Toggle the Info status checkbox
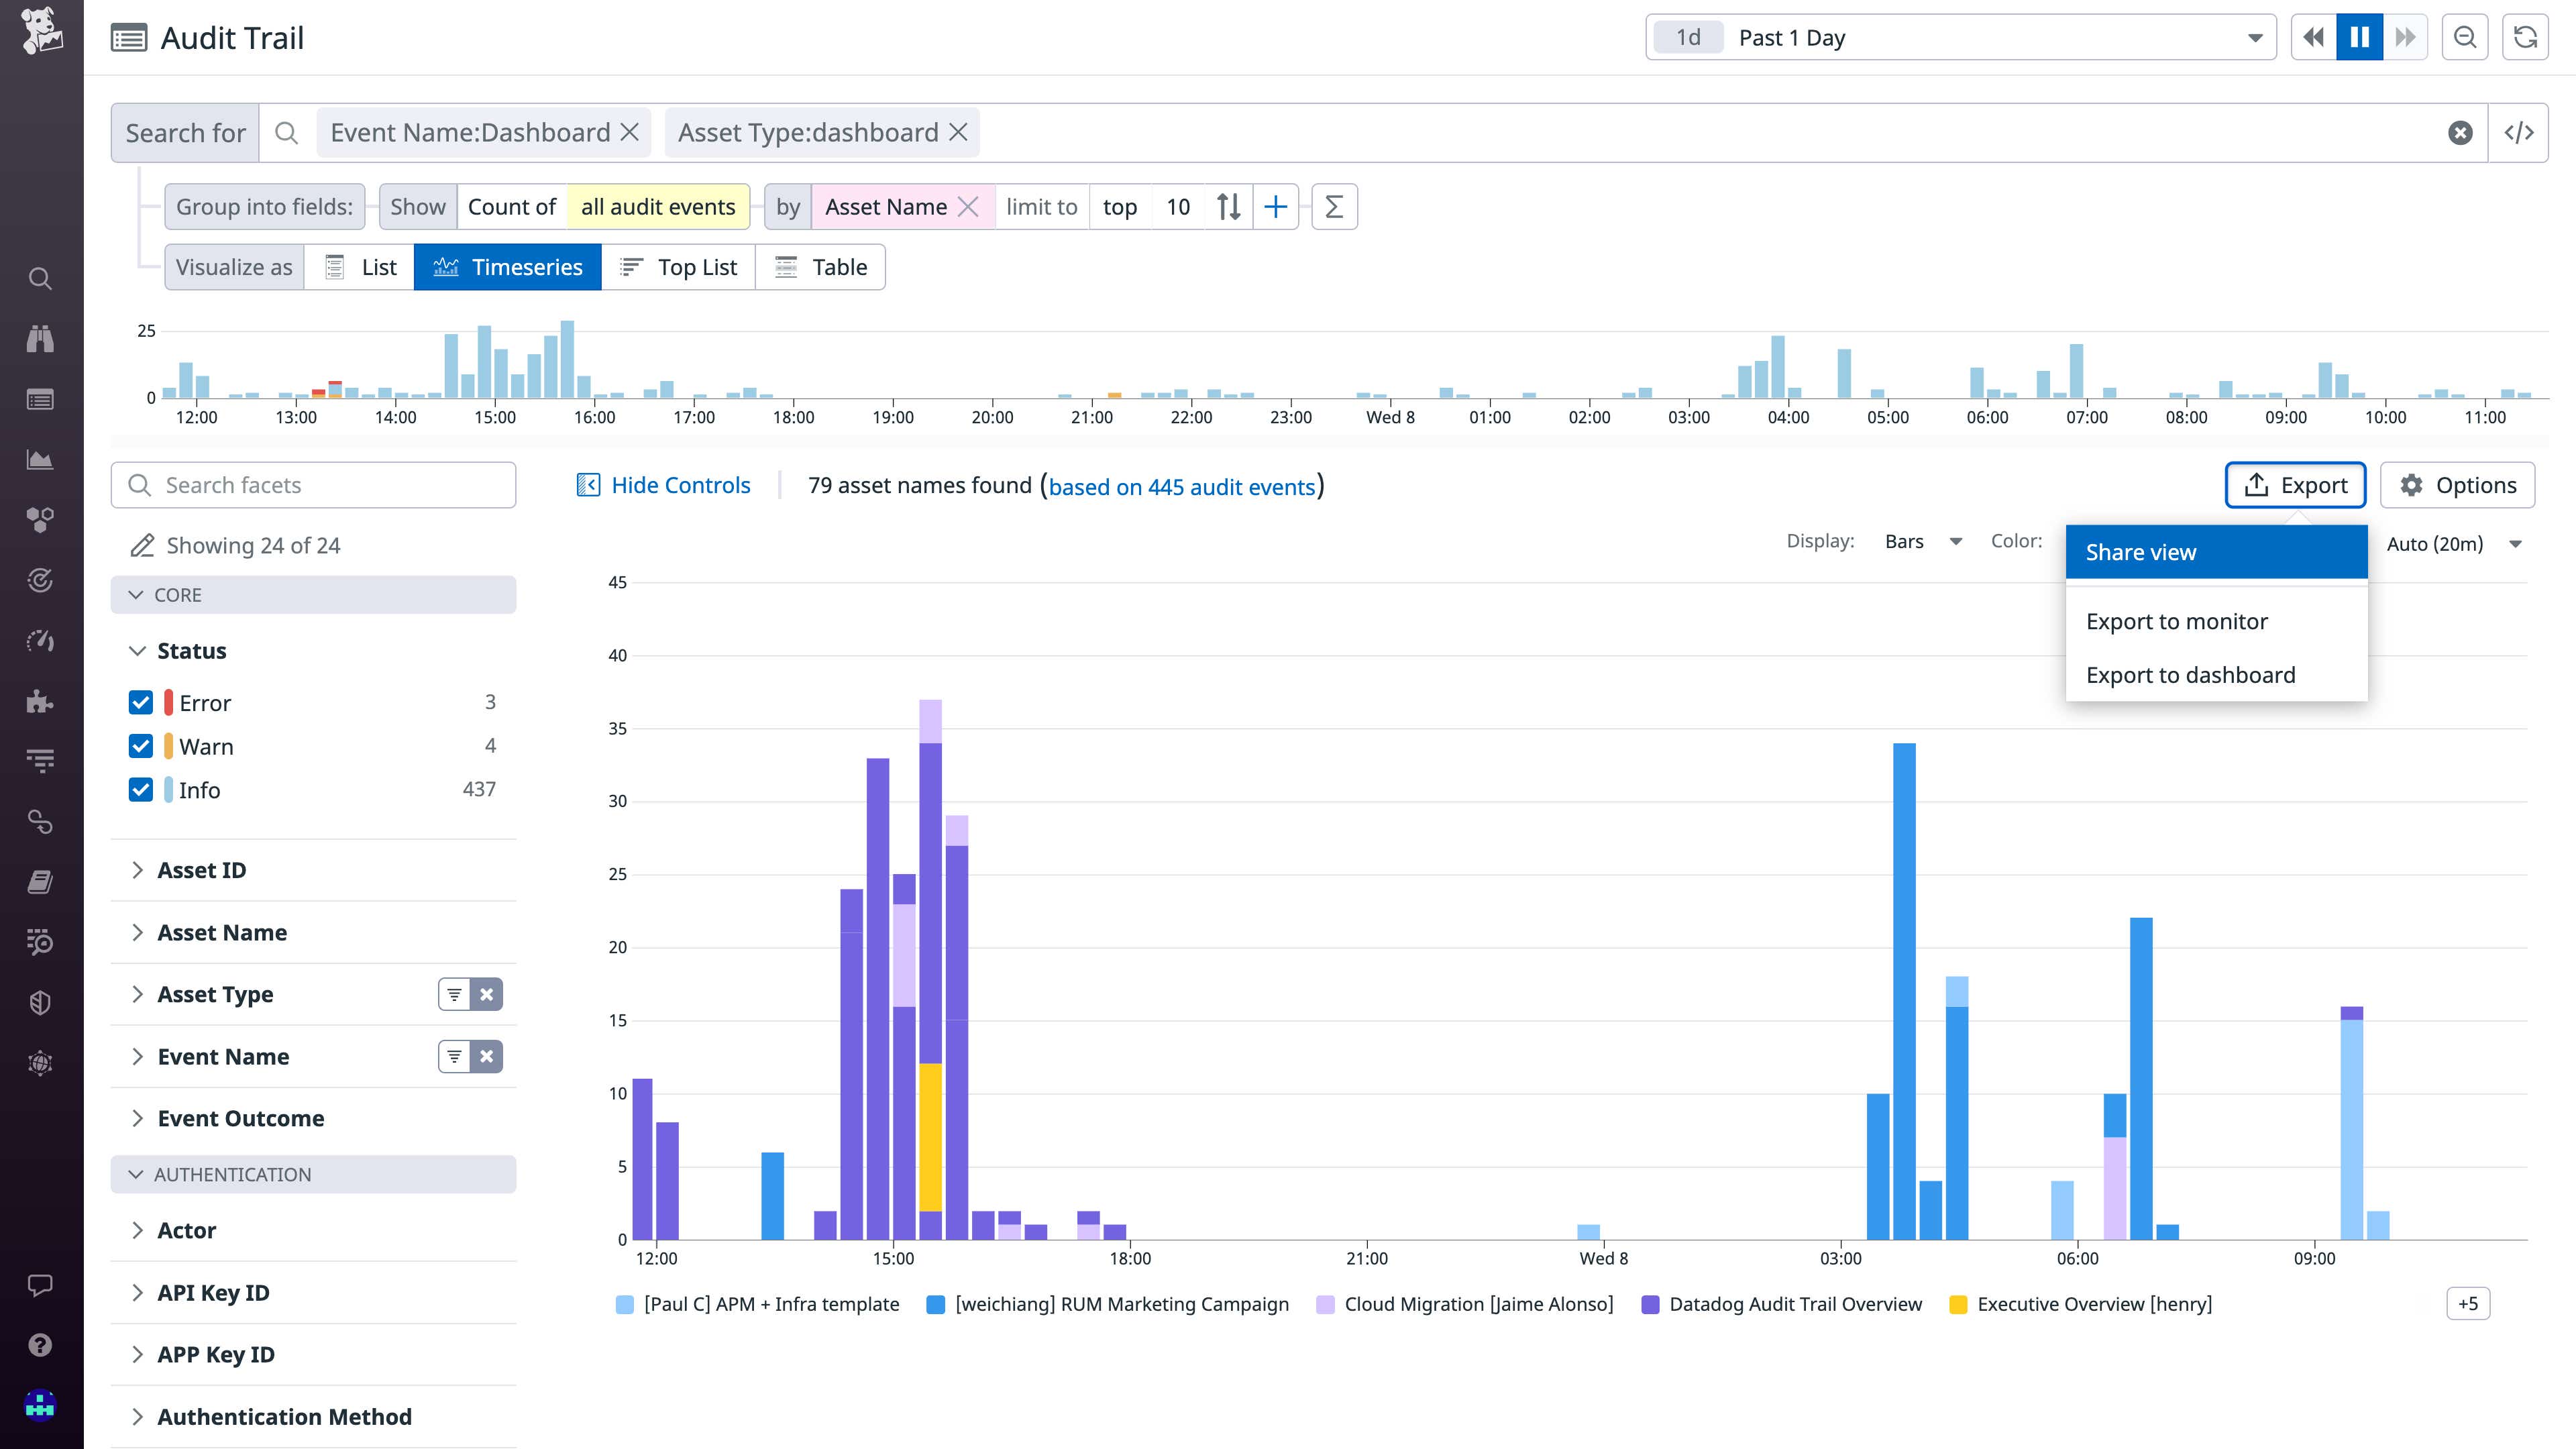 141,790
